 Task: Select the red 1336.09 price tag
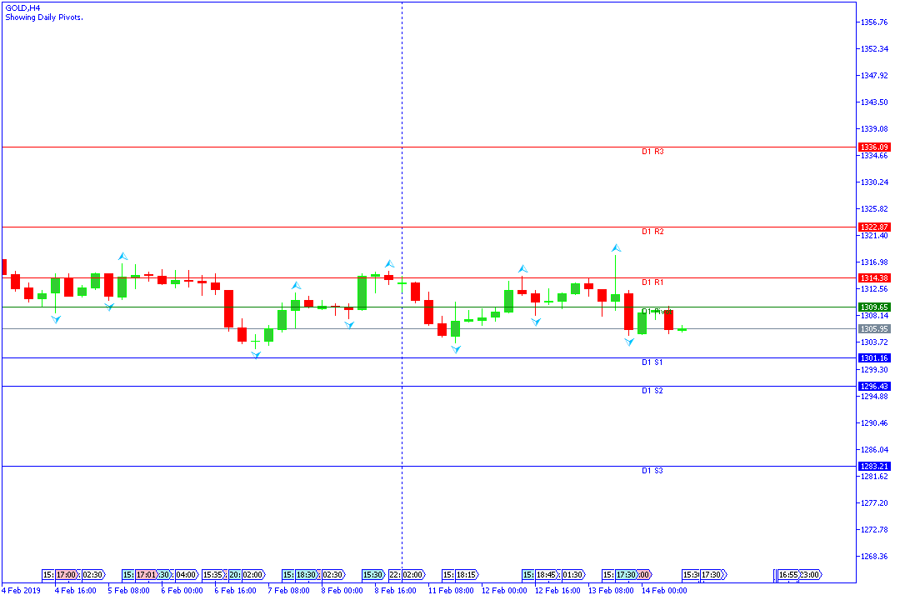tap(874, 147)
